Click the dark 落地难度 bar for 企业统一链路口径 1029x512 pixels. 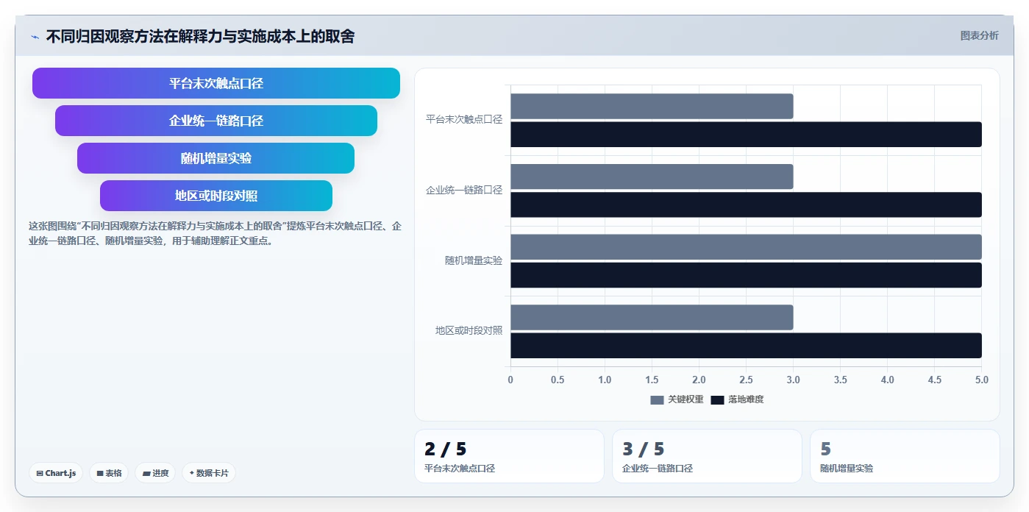[746, 205]
